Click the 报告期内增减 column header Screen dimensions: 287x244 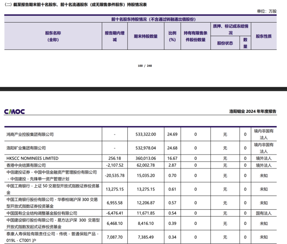click(x=114, y=36)
